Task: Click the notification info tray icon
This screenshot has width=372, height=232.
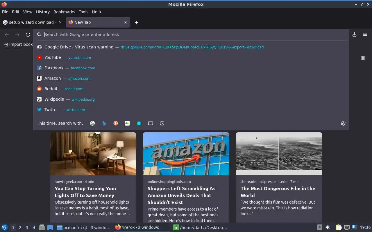Action: point(354,227)
